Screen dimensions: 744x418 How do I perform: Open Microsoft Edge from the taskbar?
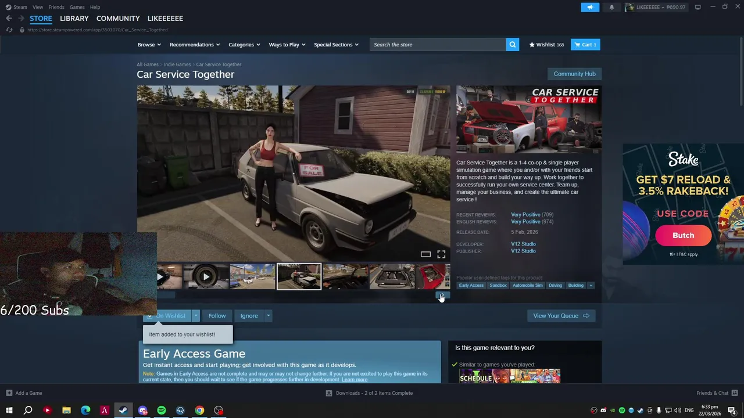pos(85,410)
